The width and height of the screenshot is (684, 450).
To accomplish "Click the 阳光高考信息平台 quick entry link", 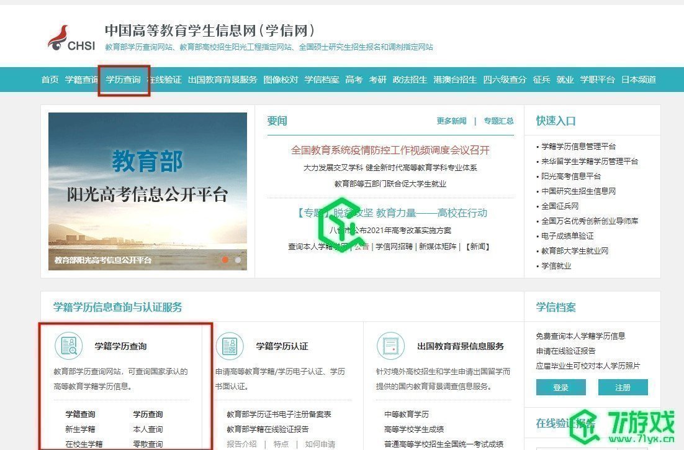I will 571,176.
